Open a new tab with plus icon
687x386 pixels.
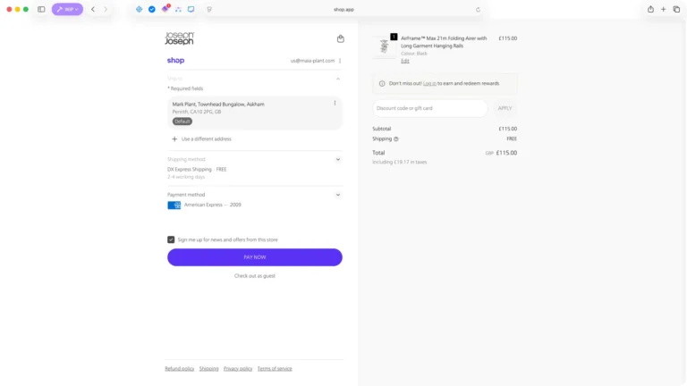click(664, 9)
